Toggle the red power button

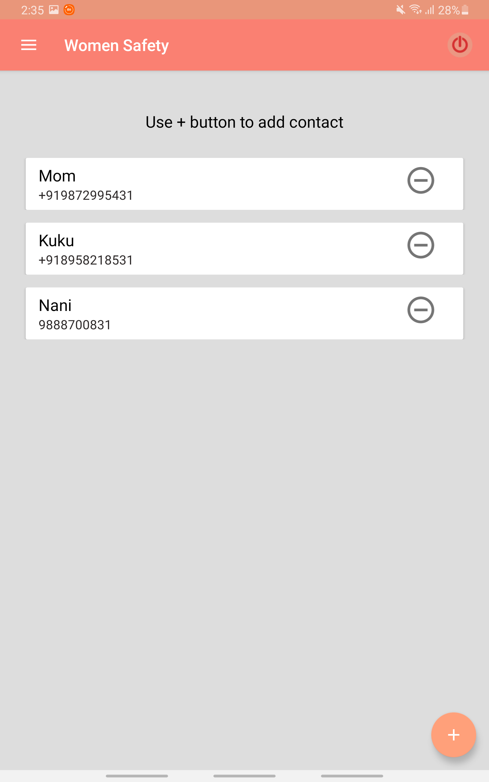[460, 45]
